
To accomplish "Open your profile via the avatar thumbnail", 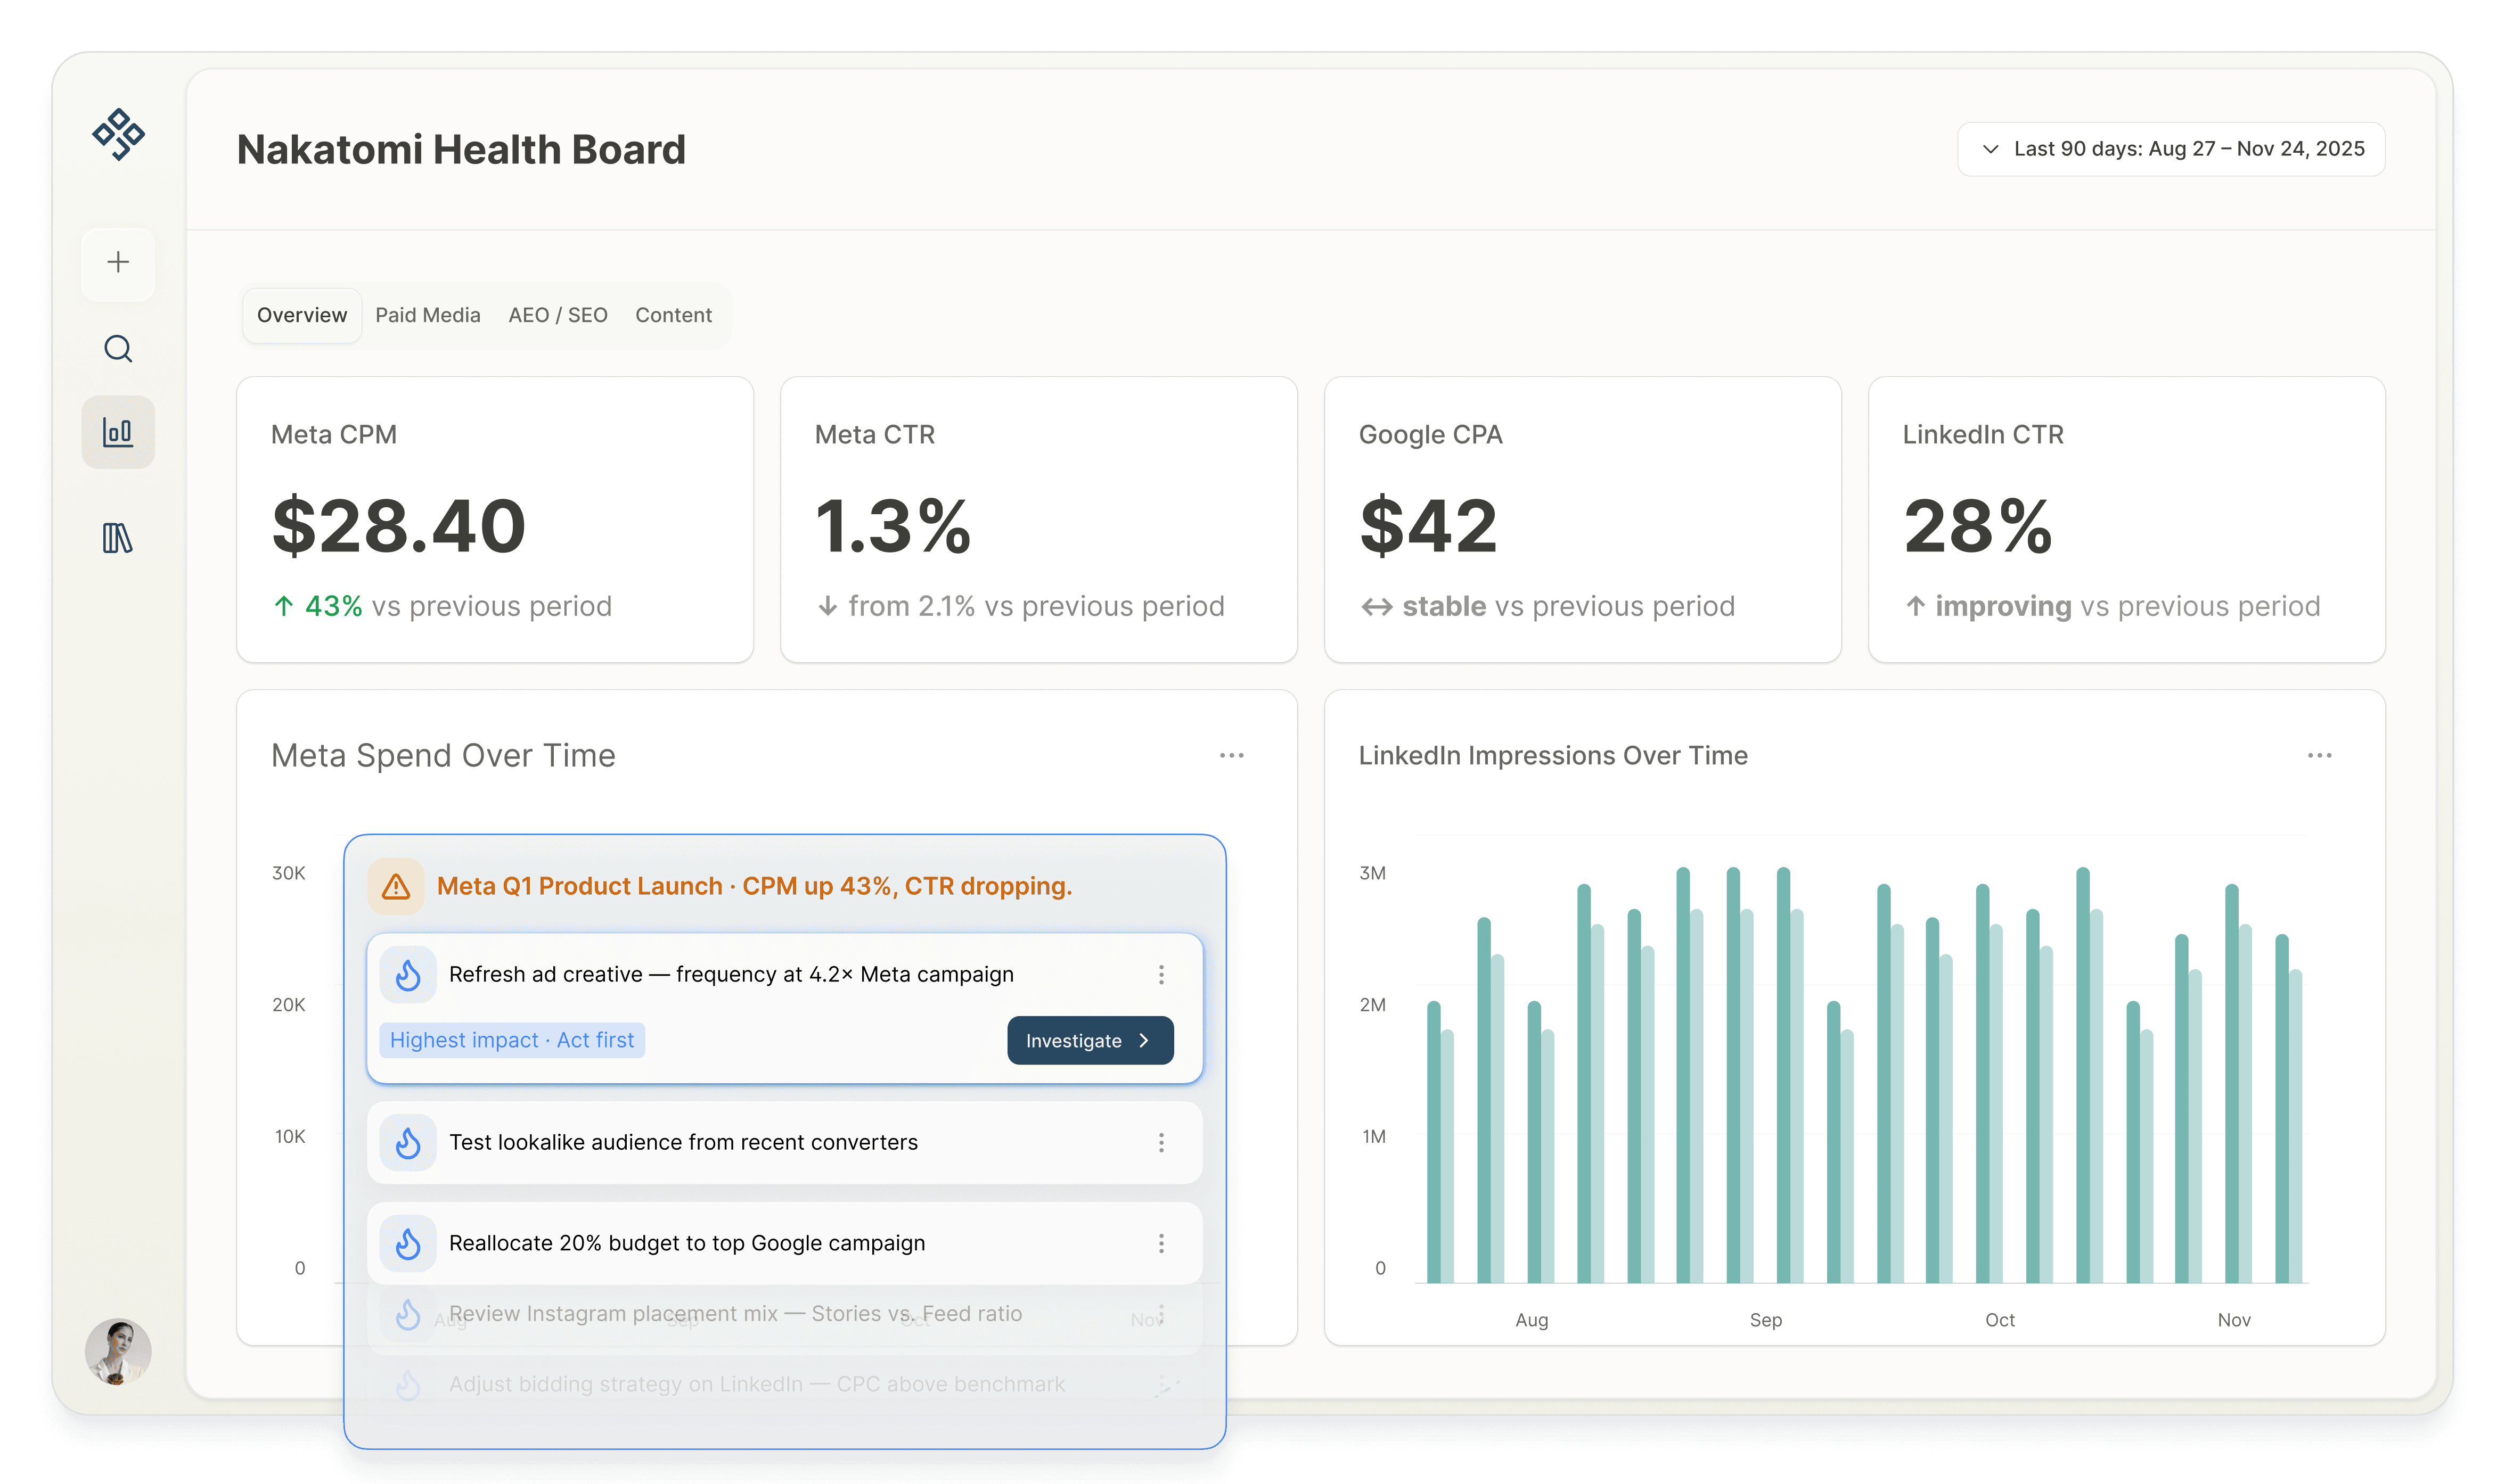I will 117,1351.
